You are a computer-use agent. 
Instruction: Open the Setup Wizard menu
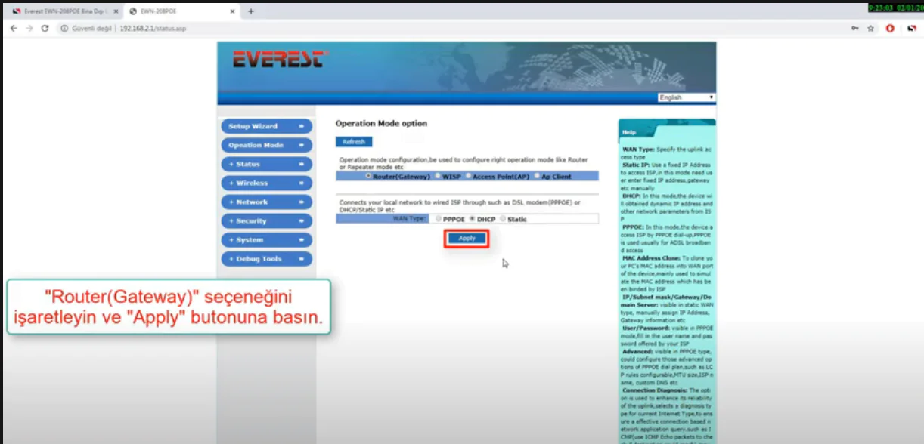pos(266,126)
